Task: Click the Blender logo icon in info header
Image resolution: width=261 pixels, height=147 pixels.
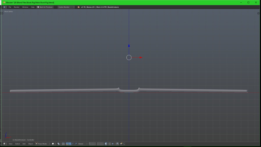Action: coord(79,7)
